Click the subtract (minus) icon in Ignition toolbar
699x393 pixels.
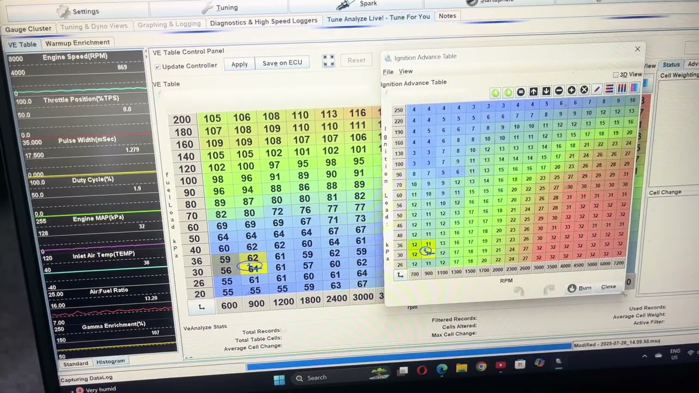point(559,91)
